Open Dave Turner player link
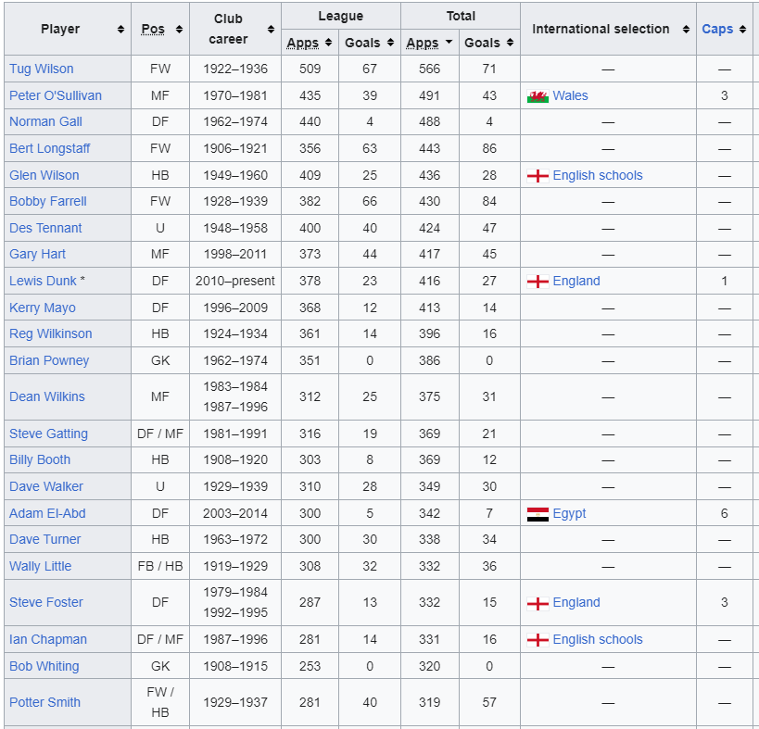The width and height of the screenshot is (759, 729). (x=45, y=540)
